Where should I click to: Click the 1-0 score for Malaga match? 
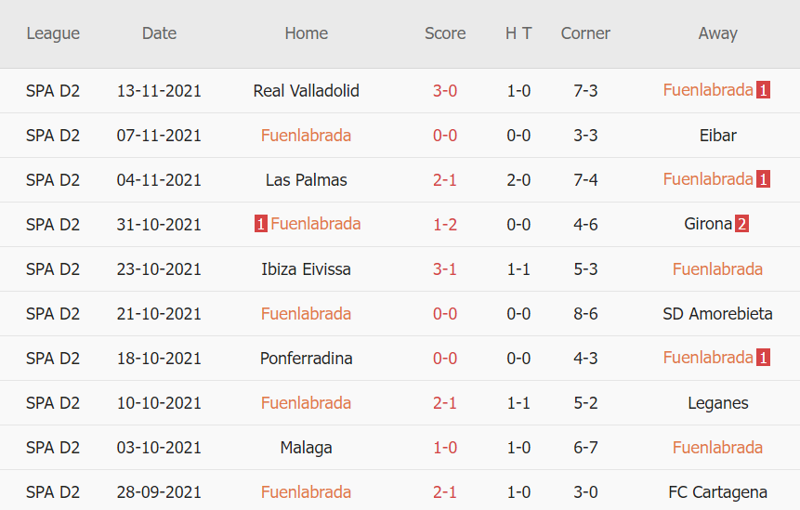tap(445, 448)
